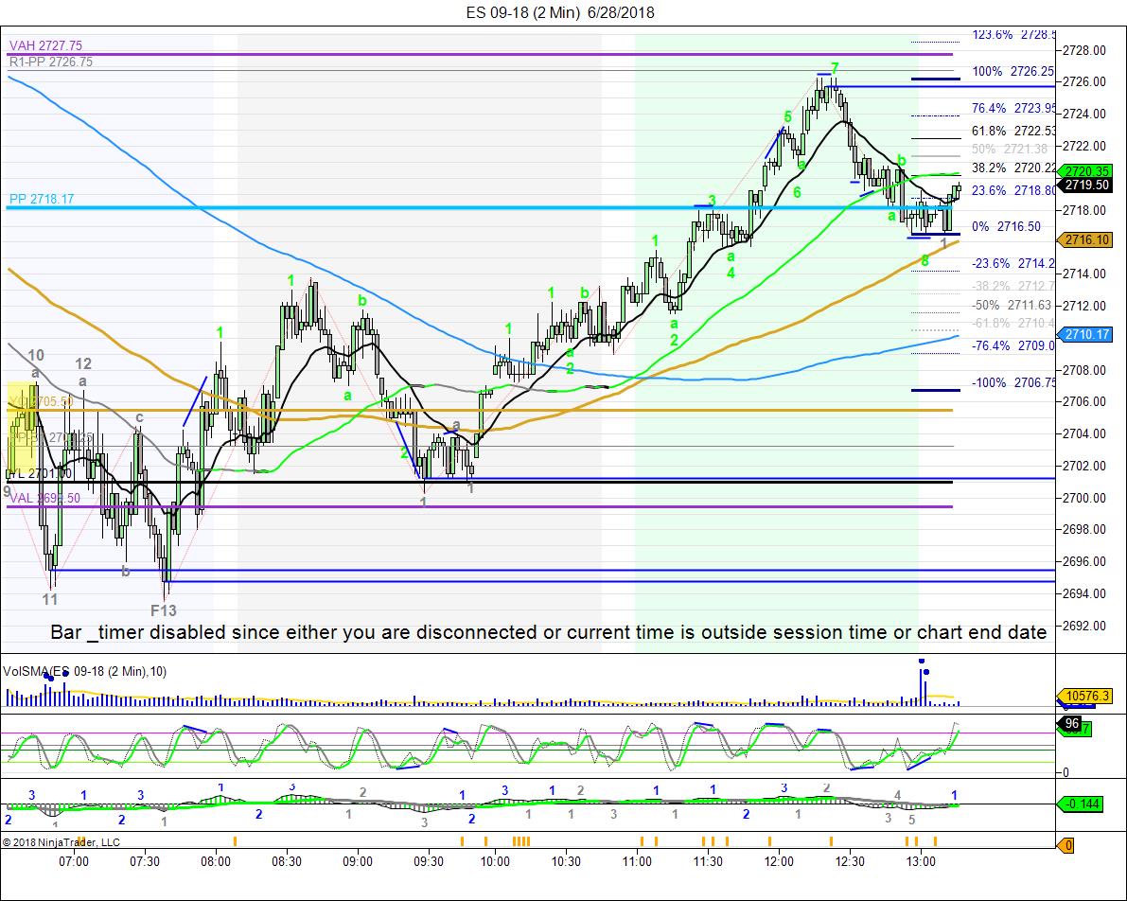Select the 2696.00 price axis label
Screen dimensions: 1127x901
tap(1083, 561)
